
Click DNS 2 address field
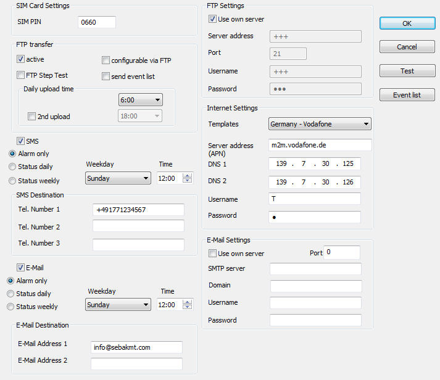[x=314, y=182]
